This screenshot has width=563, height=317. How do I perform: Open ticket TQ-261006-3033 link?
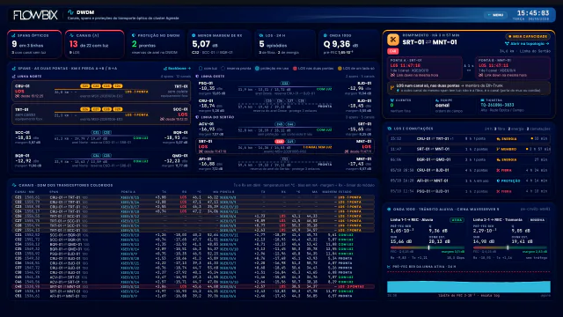[497, 105]
